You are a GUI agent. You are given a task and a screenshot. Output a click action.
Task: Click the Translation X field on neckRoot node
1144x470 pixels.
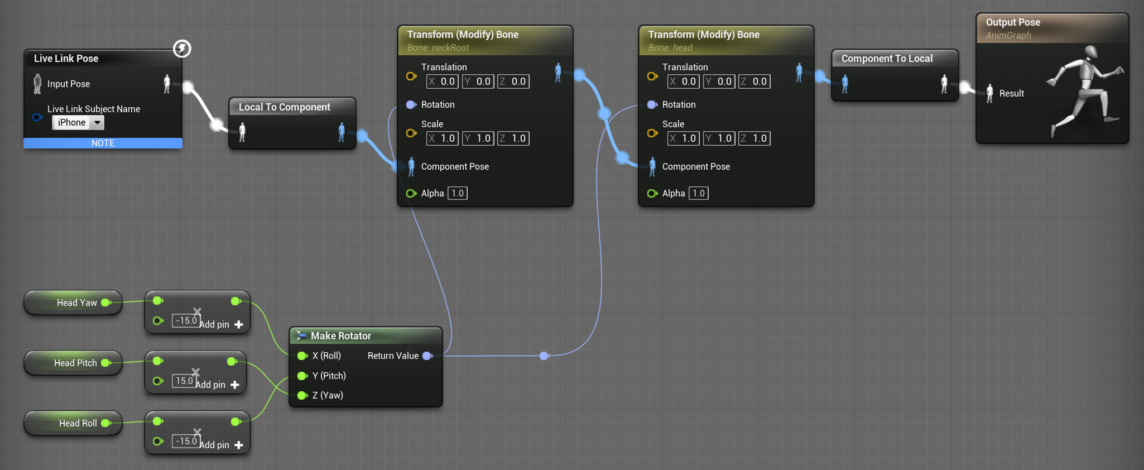coord(443,81)
